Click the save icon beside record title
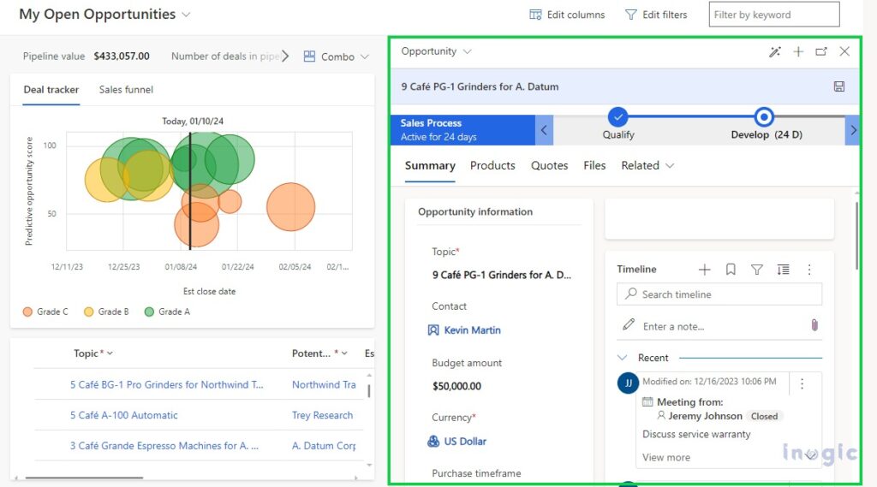 tap(839, 86)
